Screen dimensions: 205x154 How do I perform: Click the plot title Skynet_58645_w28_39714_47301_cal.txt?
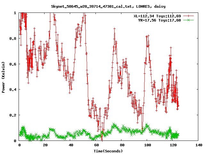(x=93, y=6)
